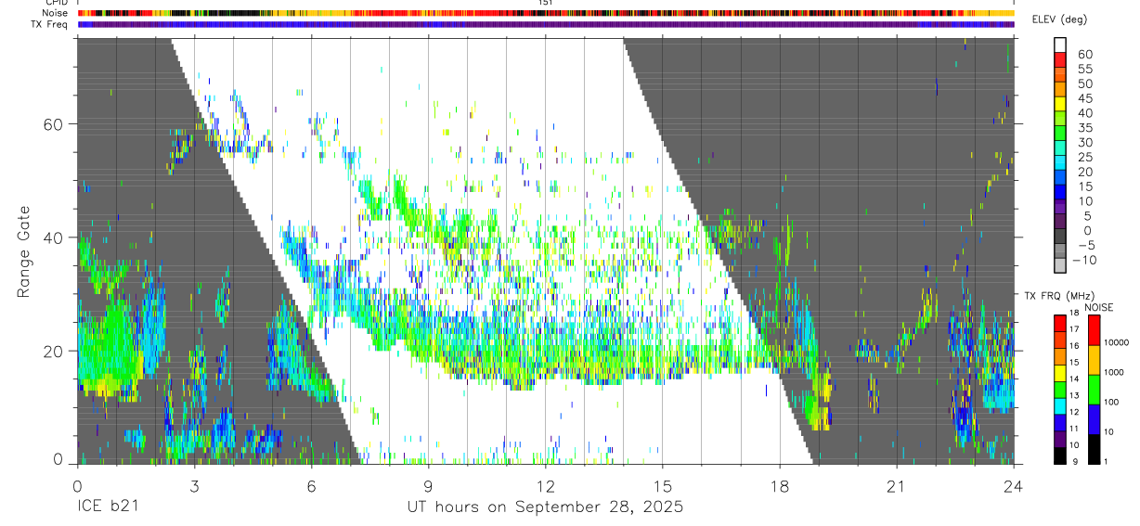The width and height of the screenshot is (1140, 526).
Task: Click the TX Freq row label at top
Action: [x=50, y=24]
